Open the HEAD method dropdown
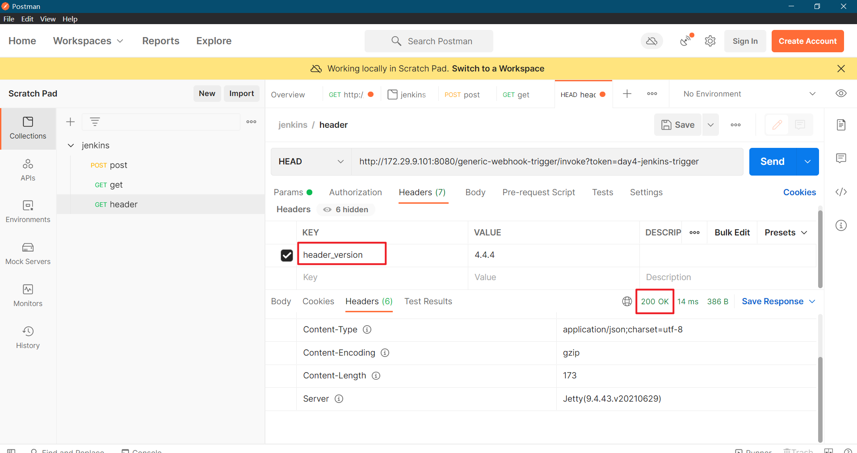The height and width of the screenshot is (453, 857). [x=311, y=162]
